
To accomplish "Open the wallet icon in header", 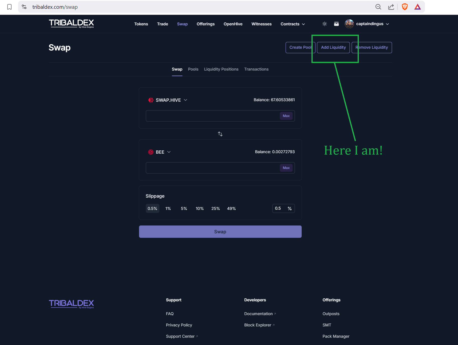I will click(336, 24).
